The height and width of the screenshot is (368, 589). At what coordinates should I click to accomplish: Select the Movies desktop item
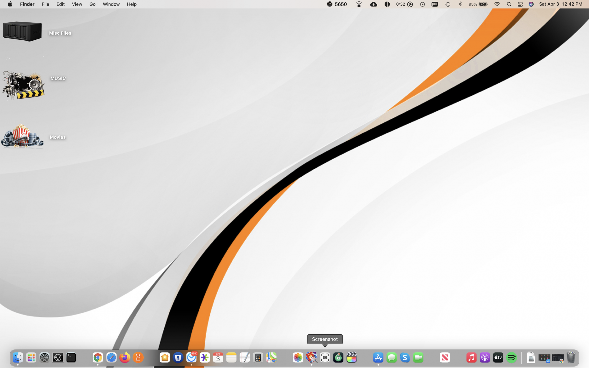point(23,136)
